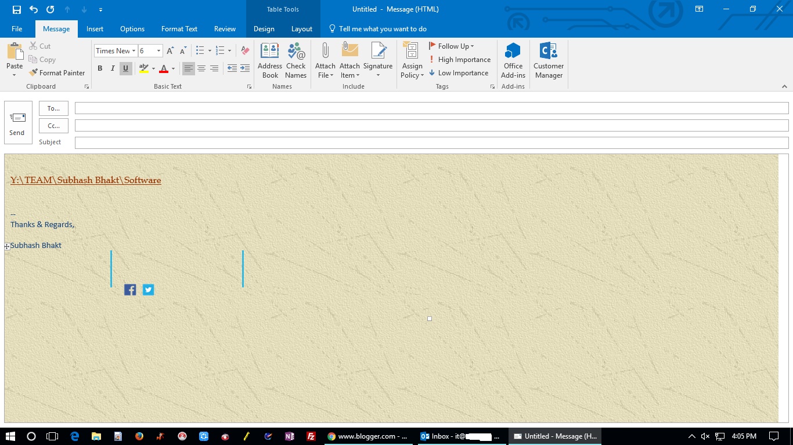Screen dimensions: 793x445
Task: Increase the paragraph indent
Action: pyautogui.click(x=245, y=68)
